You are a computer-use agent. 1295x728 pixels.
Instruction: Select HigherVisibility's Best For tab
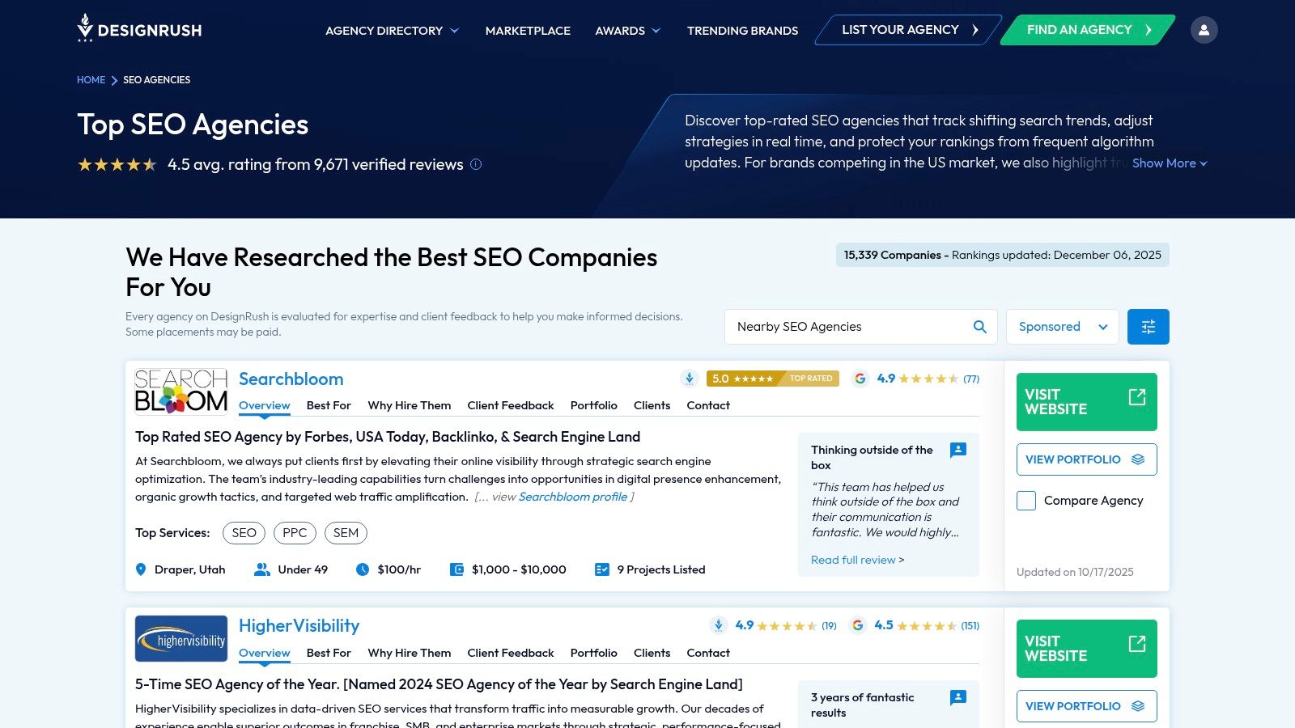pyautogui.click(x=329, y=653)
